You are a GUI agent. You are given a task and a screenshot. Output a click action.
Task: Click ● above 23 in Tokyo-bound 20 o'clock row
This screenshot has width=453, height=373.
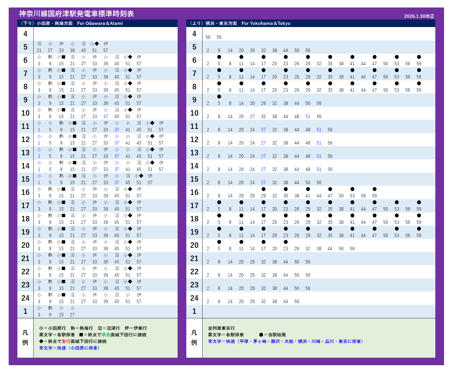point(286,242)
